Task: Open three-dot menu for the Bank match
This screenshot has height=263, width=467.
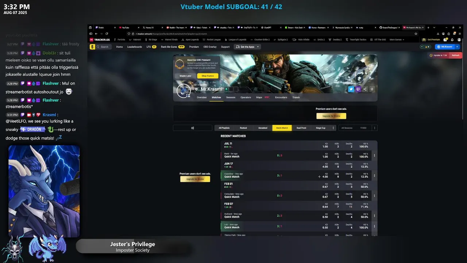Action: [374, 155]
